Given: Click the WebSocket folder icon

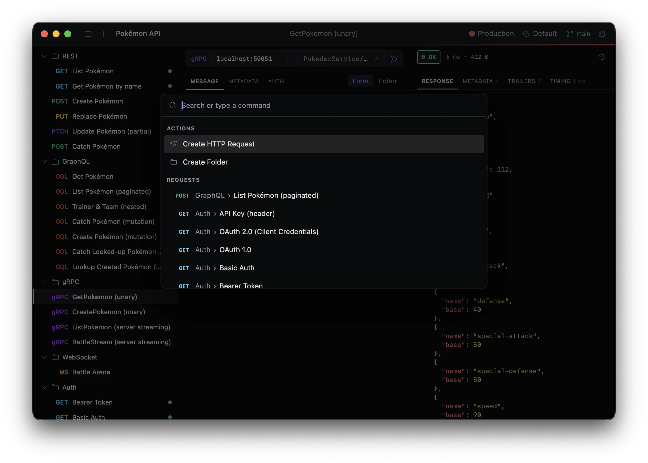Looking at the screenshot, I should tap(55, 357).
